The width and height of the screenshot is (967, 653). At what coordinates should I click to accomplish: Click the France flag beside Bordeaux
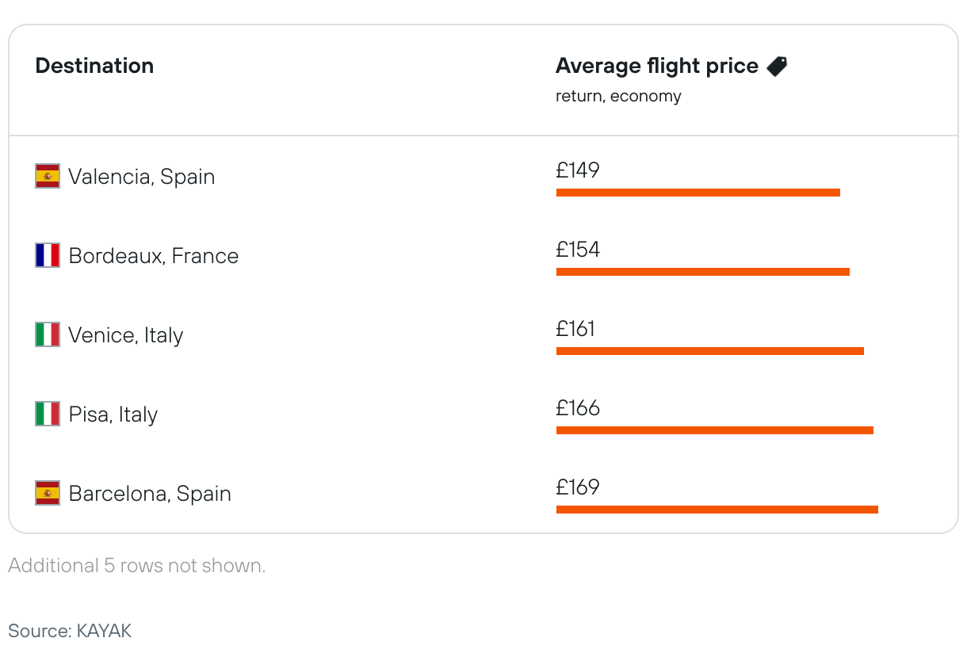click(48, 255)
